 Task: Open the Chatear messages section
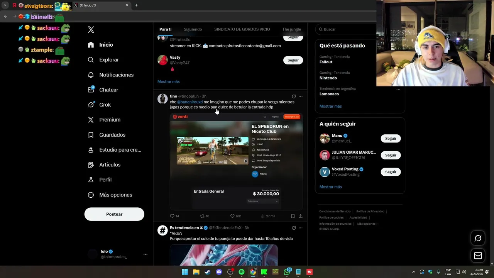pyautogui.click(x=103, y=90)
